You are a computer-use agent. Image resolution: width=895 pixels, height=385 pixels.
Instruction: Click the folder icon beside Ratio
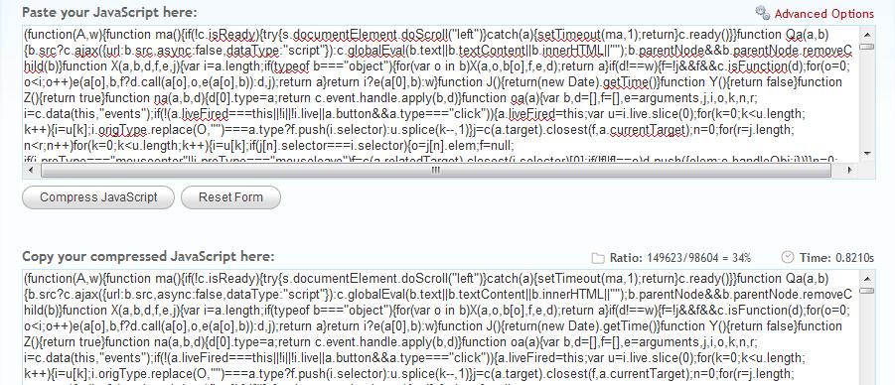pos(598,258)
